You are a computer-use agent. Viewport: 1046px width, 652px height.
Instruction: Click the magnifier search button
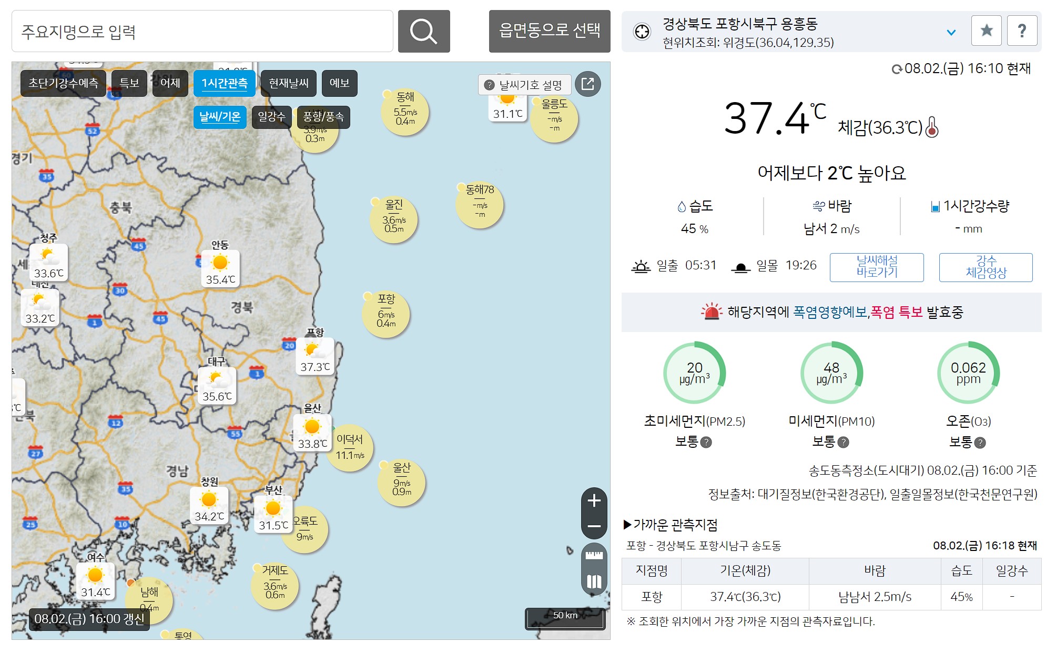coord(423,32)
